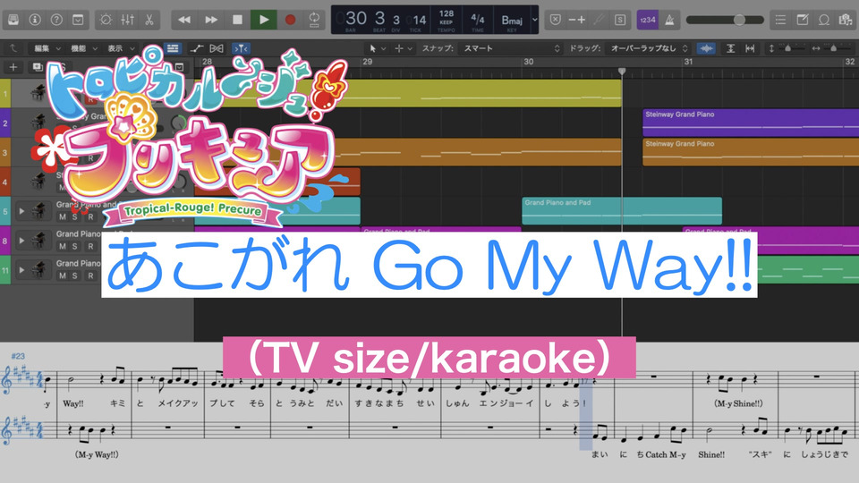The image size is (859, 483).
Task: Open the command-click crosshair tool menu
Action: click(403, 48)
